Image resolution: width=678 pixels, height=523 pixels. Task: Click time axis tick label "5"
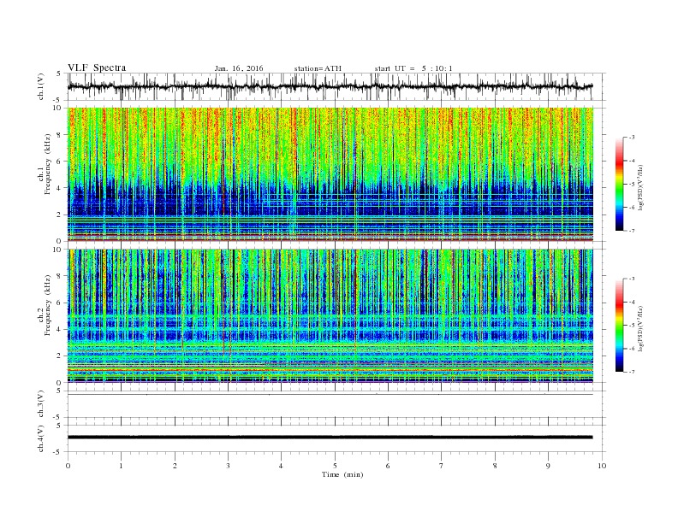click(335, 466)
